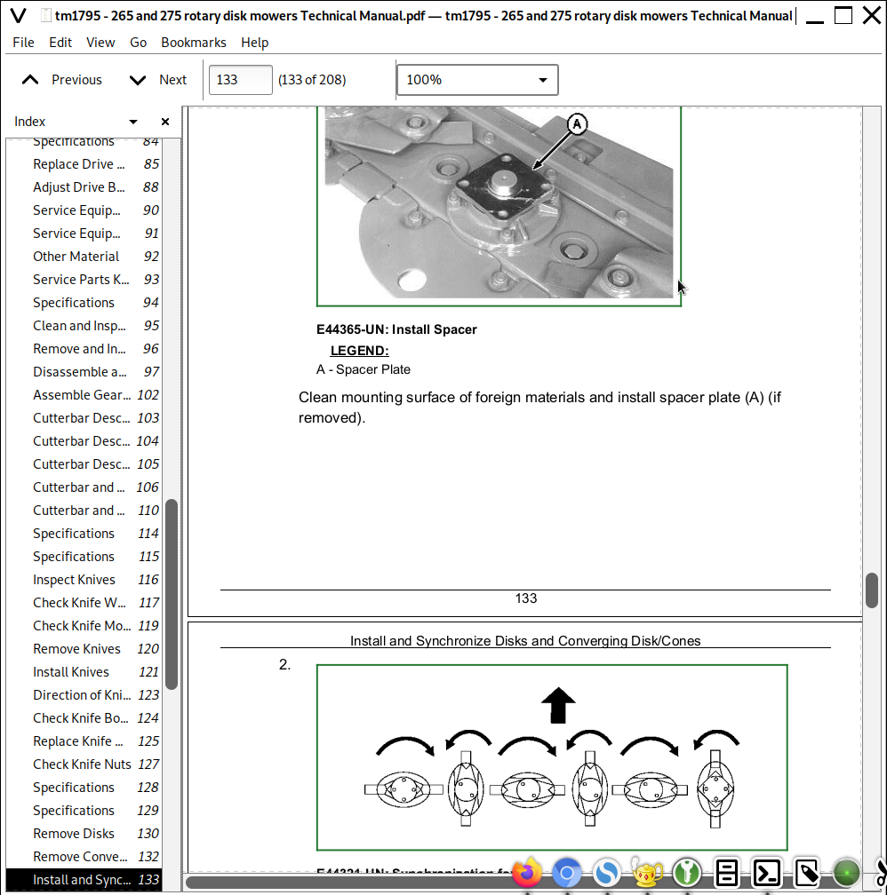Open the yellow teapot app in dock
Screen dimensions: 887x895
coord(647,872)
